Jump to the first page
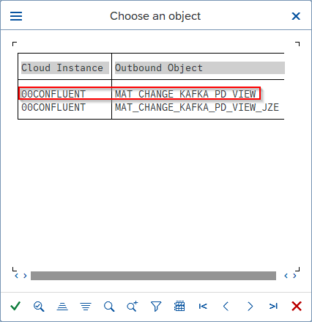 pos(203,306)
